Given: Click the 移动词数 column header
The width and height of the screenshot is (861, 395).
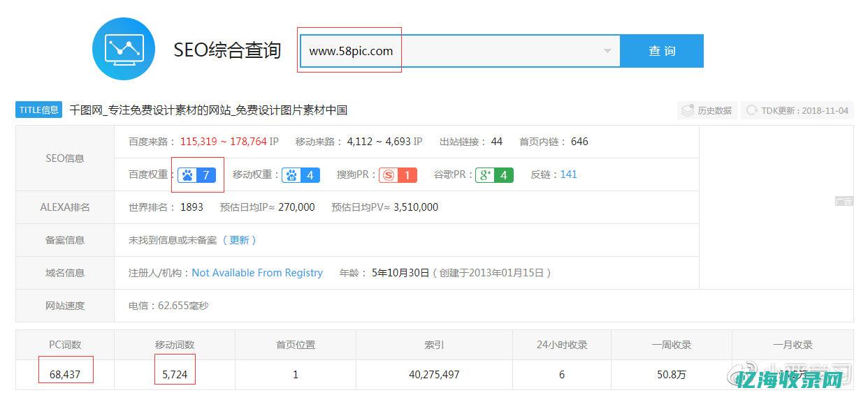Looking at the screenshot, I should [x=175, y=345].
